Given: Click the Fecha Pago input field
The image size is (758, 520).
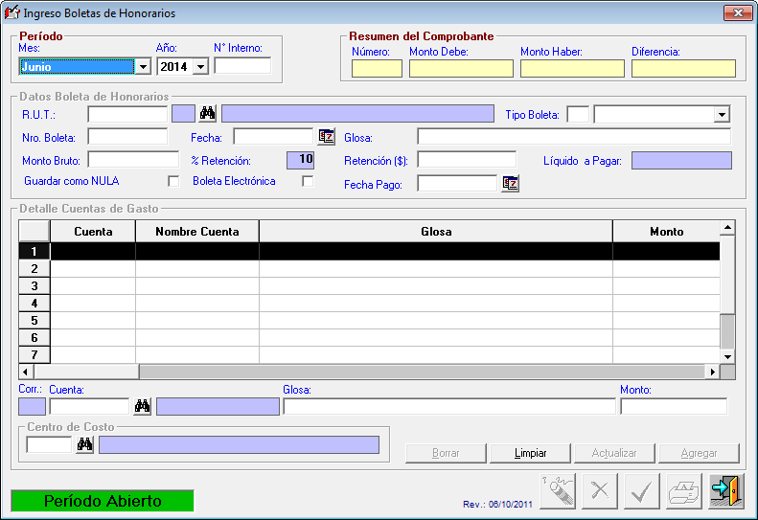Looking at the screenshot, I should (457, 184).
